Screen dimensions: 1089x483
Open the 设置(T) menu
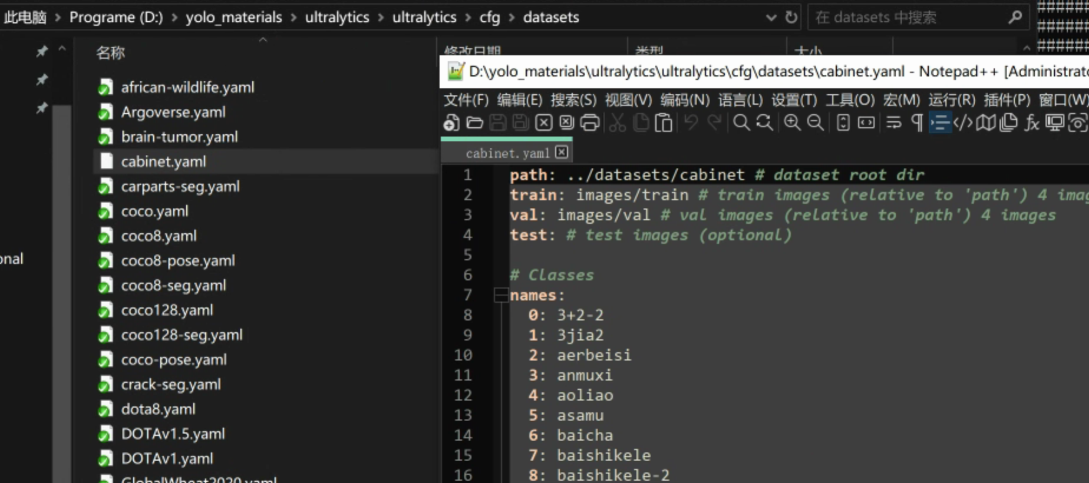pos(794,100)
